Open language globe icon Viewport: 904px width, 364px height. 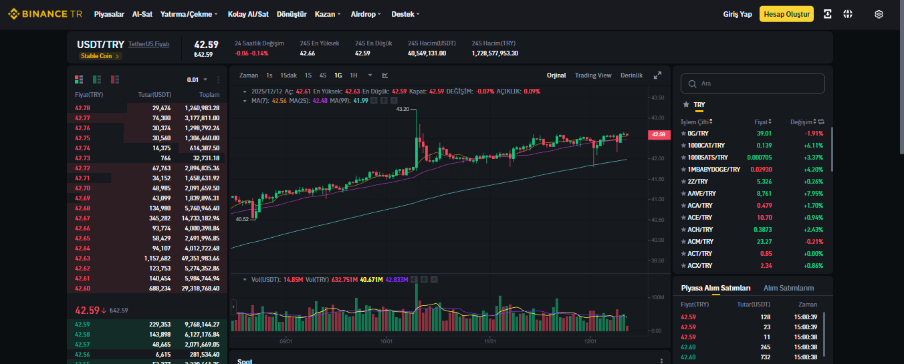(x=848, y=14)
